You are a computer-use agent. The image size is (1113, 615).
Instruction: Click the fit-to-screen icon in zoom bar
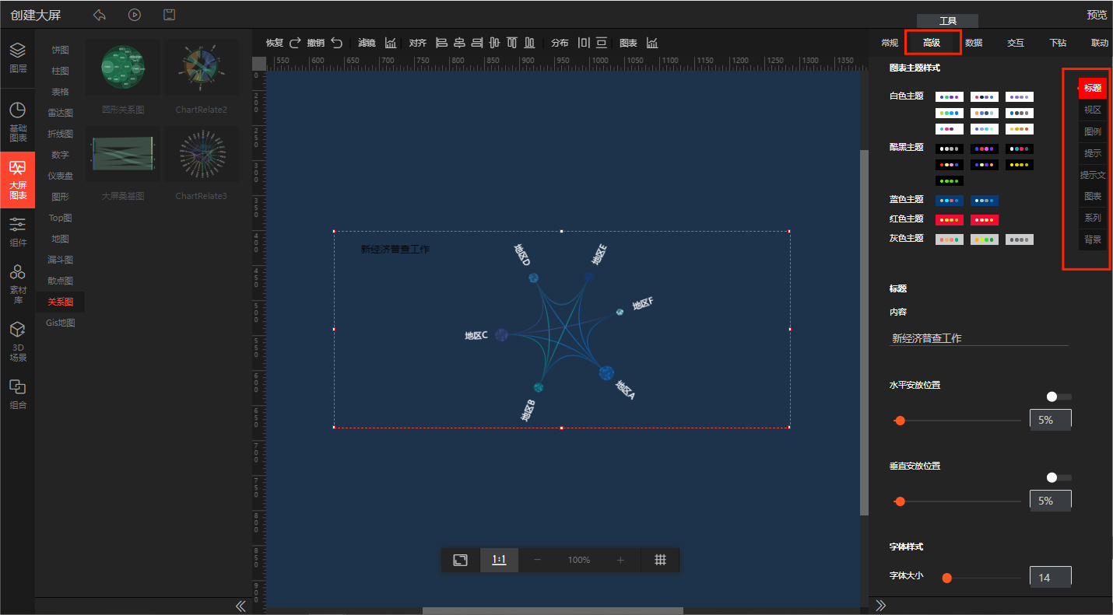[461, 560]
